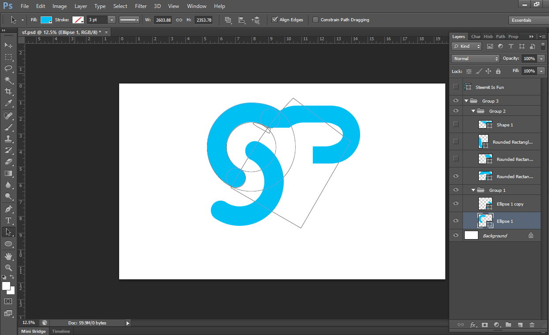
Task: Select the Rectangular Marquee tool
Action: 8,57
